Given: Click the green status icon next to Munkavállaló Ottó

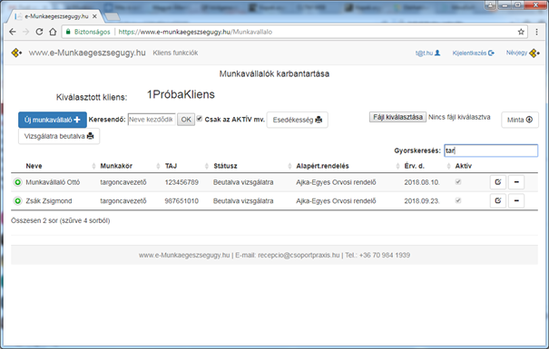Looking at the screenshot, I should pos(17,182).
